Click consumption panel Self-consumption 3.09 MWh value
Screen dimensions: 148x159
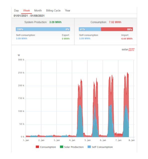pos(85,38)
